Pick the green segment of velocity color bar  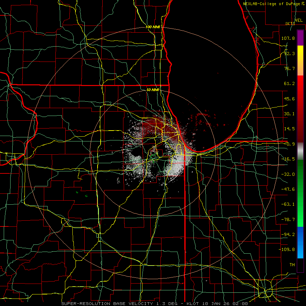coord(300,193)
